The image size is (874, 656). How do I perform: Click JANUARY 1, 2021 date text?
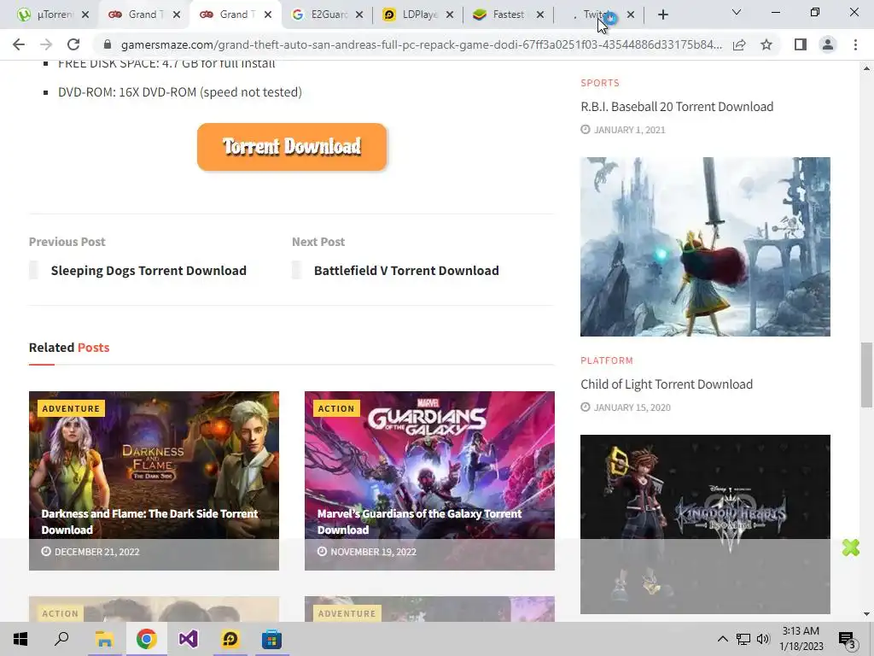tap(629, 130)
